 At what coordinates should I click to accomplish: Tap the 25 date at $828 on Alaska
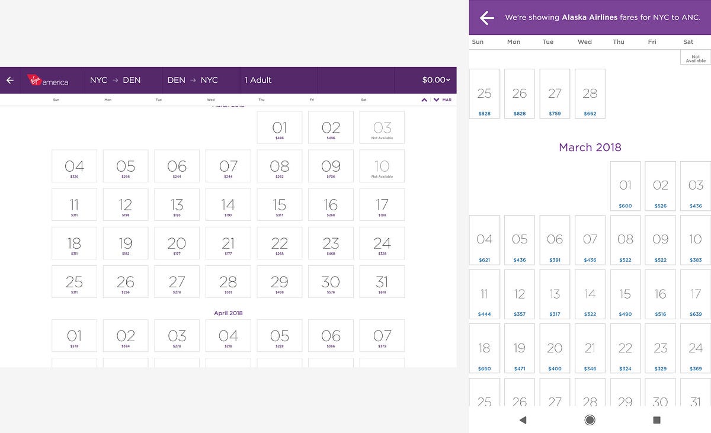coord(485,94)
